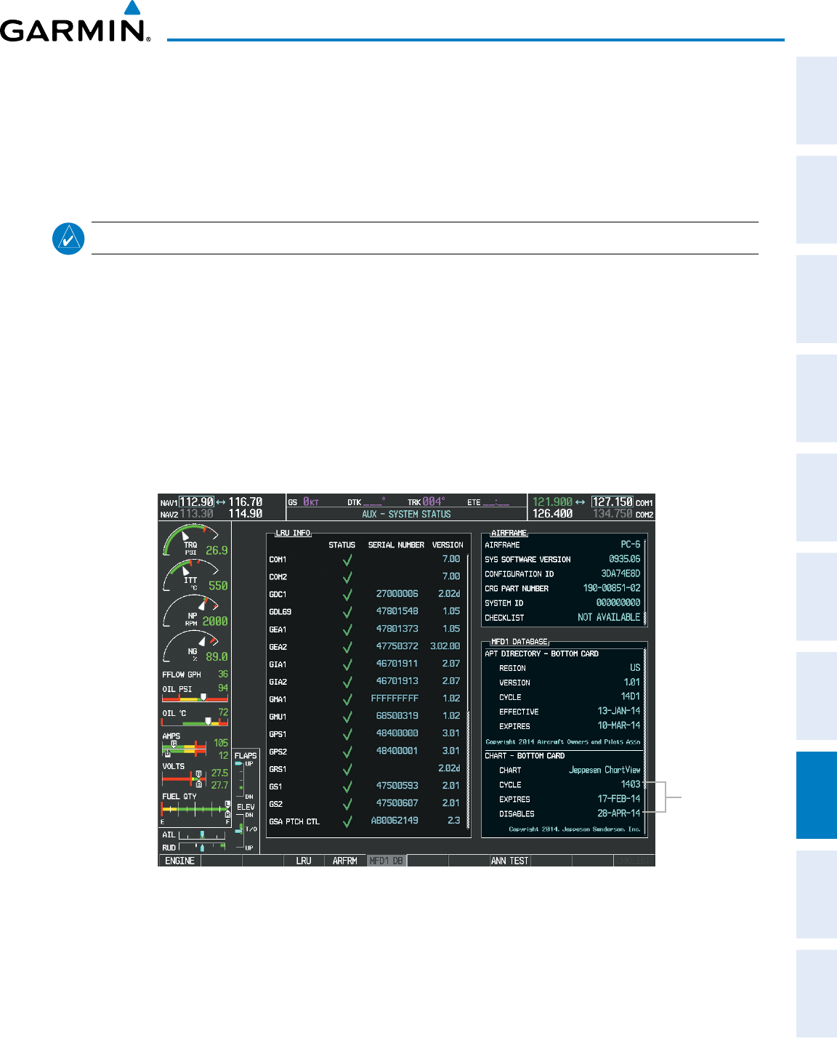Screen dimensions: 837x1038
Task: Click the MFD1 DATABASE box scrollbar
Action: pyautogui.click(x=644, y=740)
